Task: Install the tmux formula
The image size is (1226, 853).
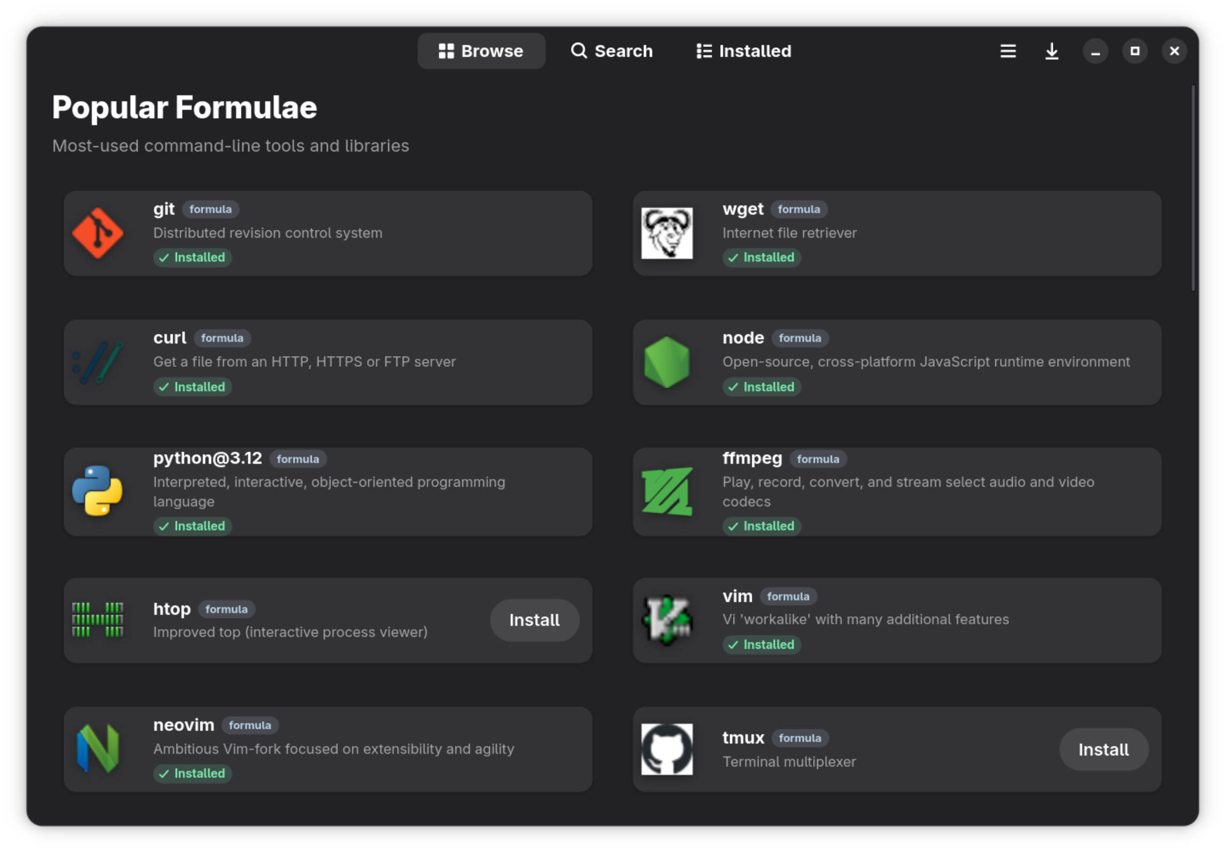Action: [1103, 750]
